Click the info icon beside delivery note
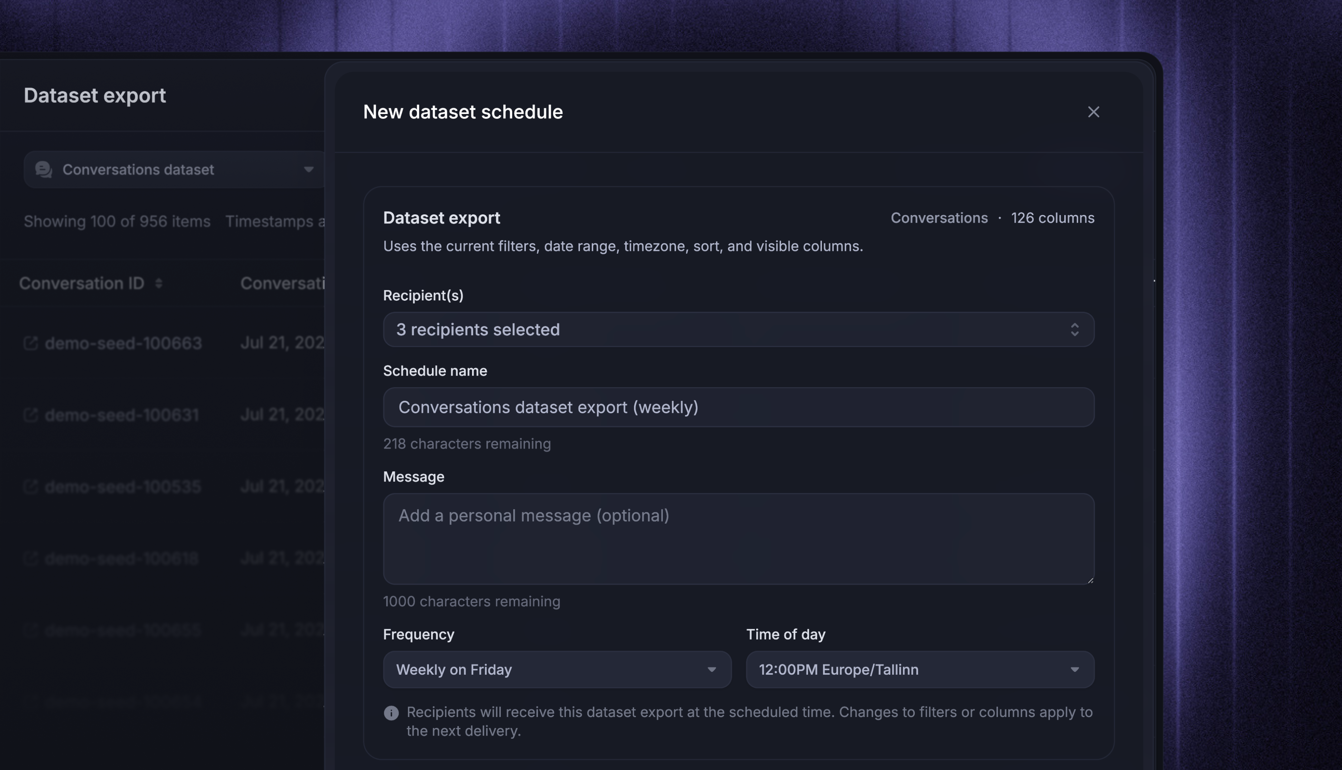1342x770 pixels. 391,713
